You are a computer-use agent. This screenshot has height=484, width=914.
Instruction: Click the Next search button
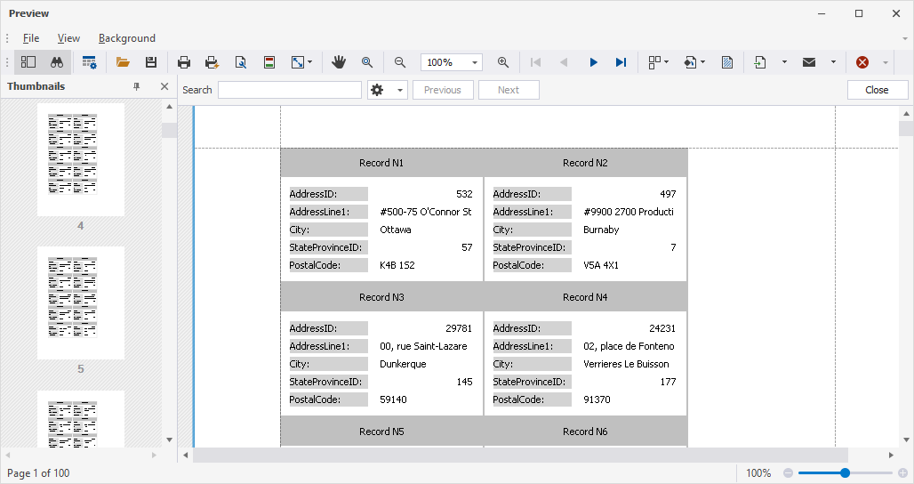509,90
